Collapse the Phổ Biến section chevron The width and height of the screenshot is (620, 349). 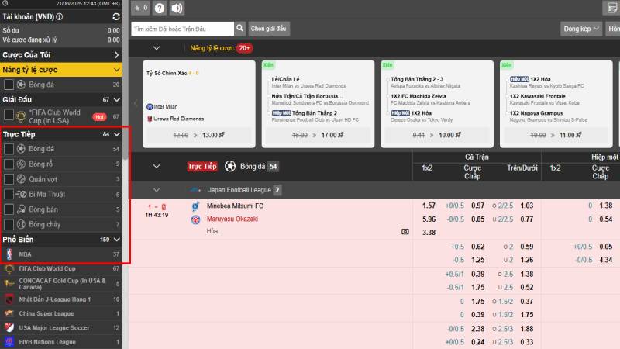tap(117, 240)
